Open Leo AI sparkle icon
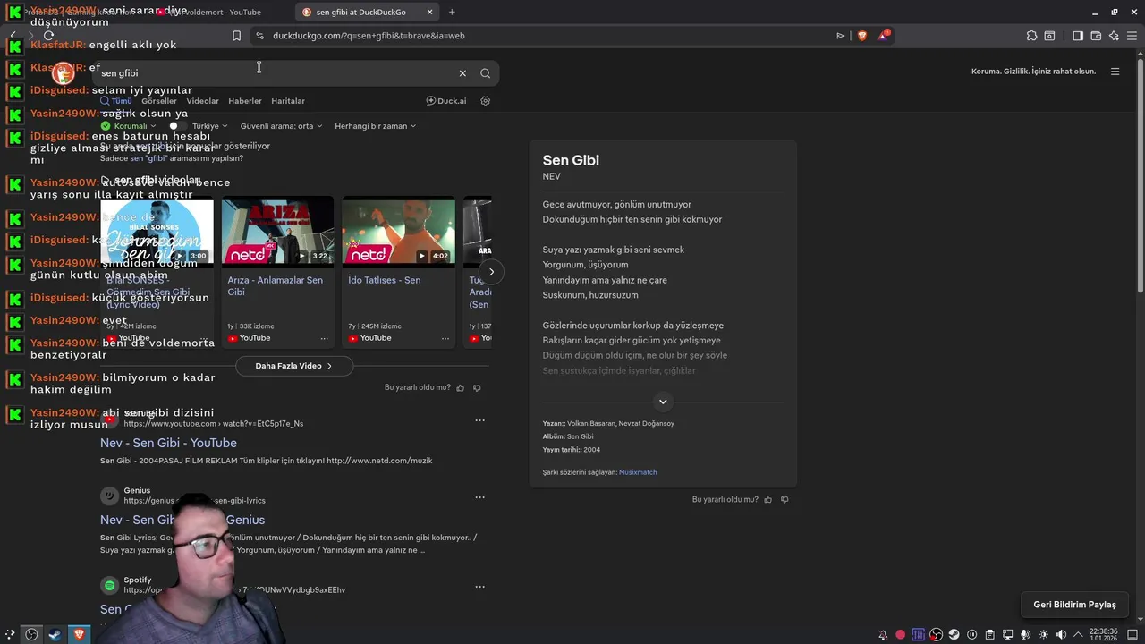1145x644 pixels. pyautogui.click(x=1114, y=36)
